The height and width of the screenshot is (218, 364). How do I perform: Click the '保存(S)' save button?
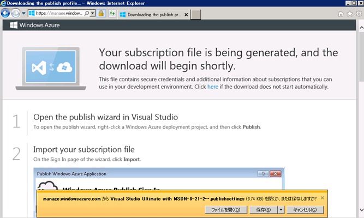point(263,210)
